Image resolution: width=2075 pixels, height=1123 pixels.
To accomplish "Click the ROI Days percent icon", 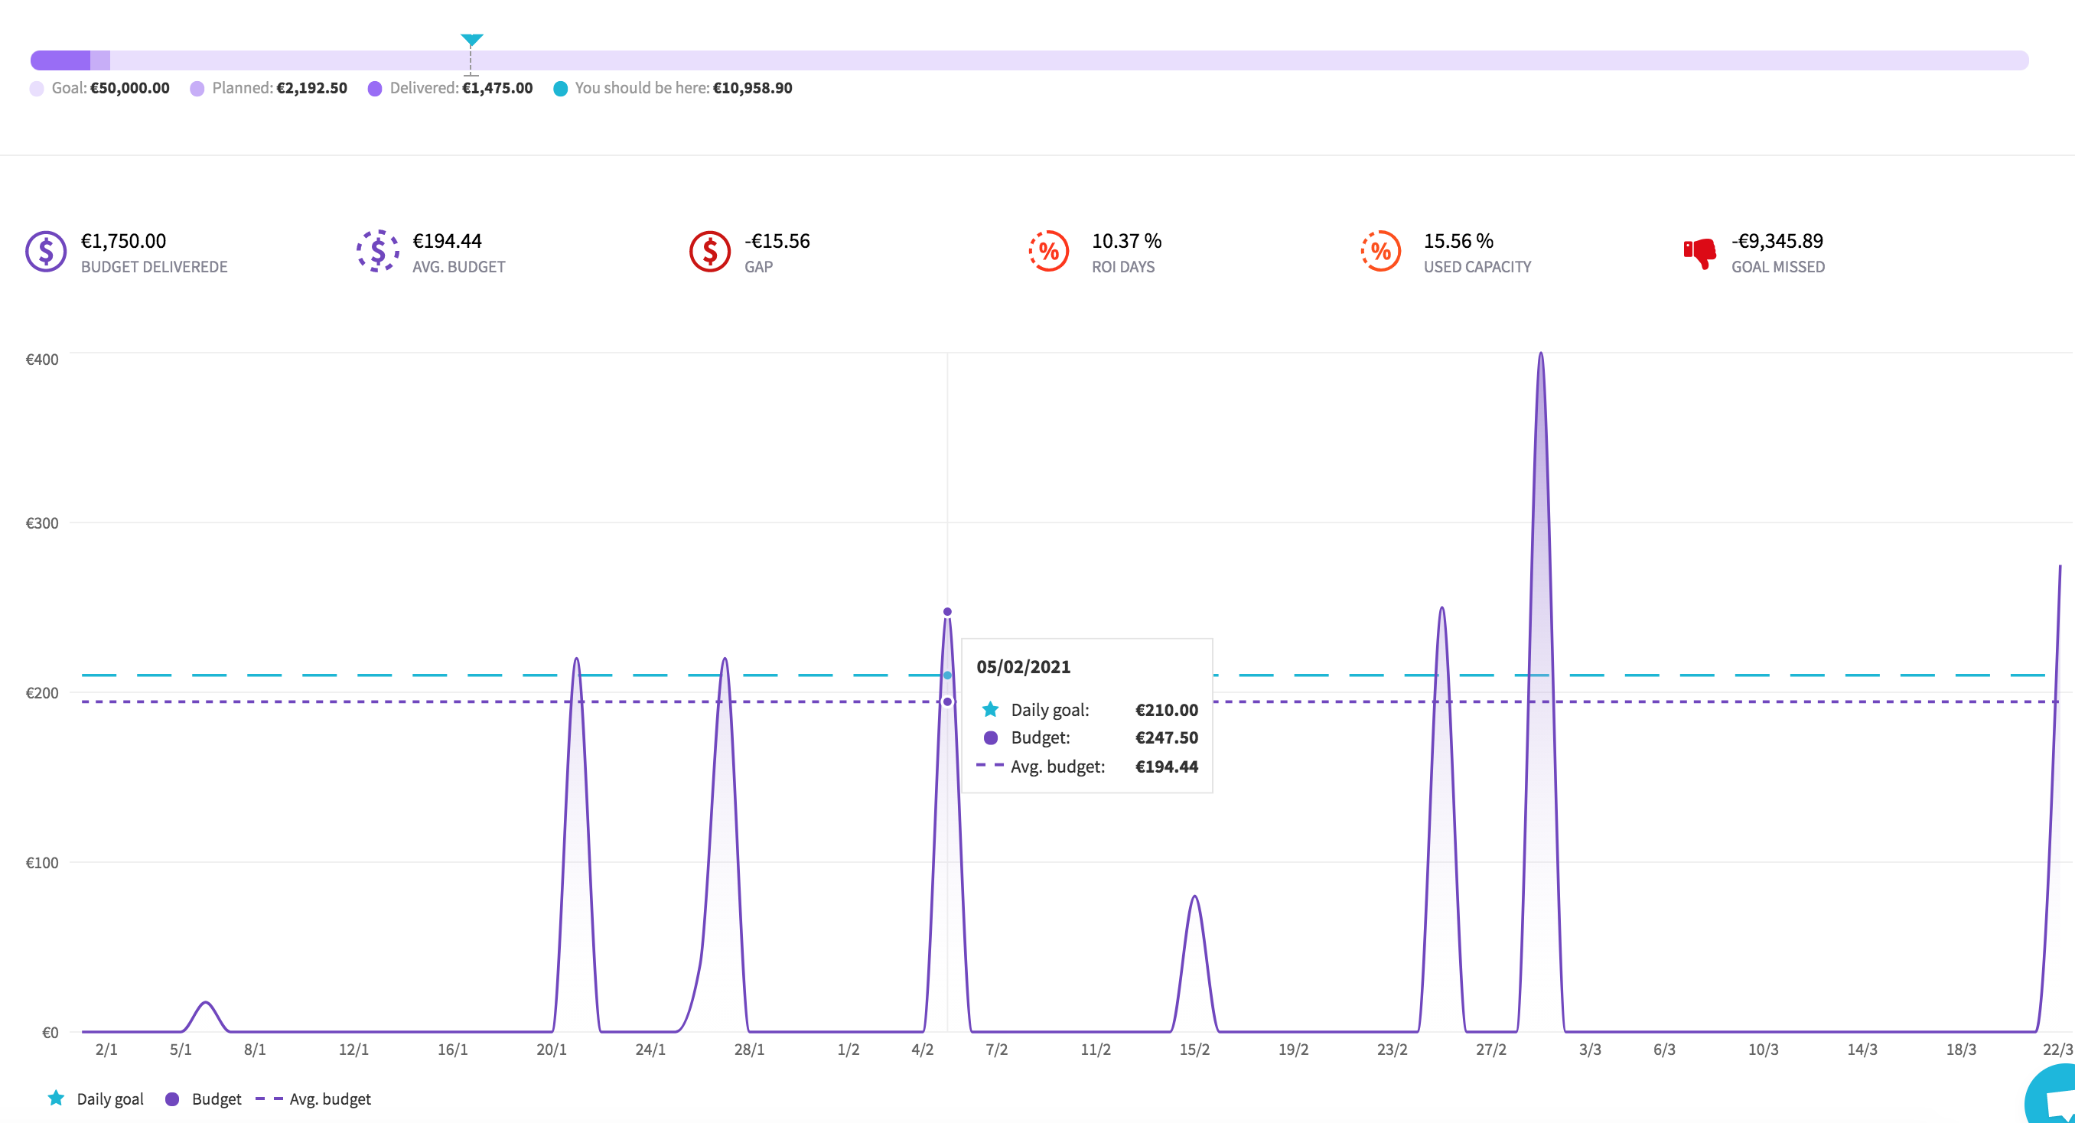I will (1049, 252).
